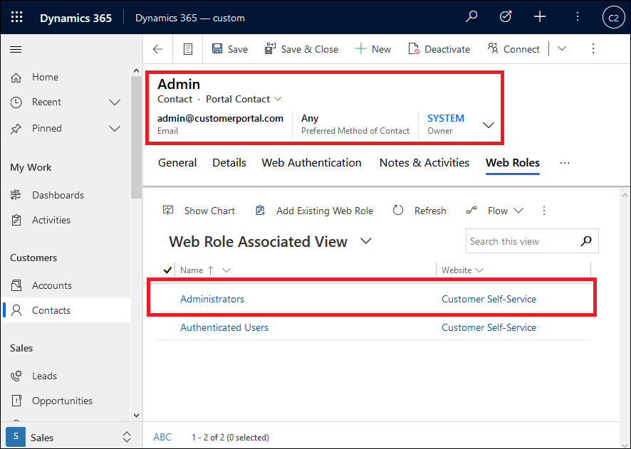
Task: Click the search view magnifier button
Action: tap(586, 241)
